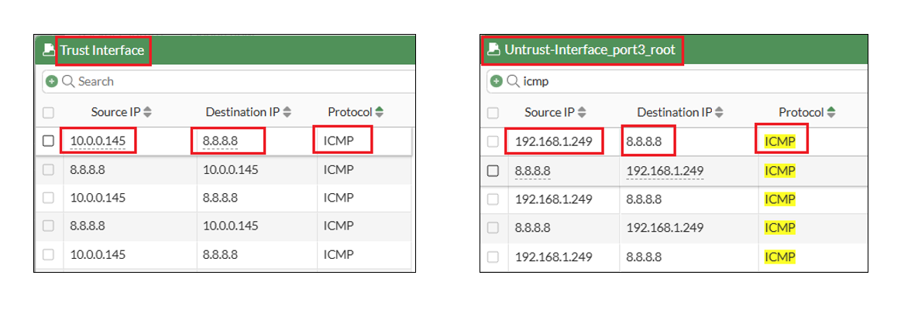Click underlined 192.168.1.249 destination address
Viewport: 918px width, 316px height.
pyautogui.click(x=665, y=171)
